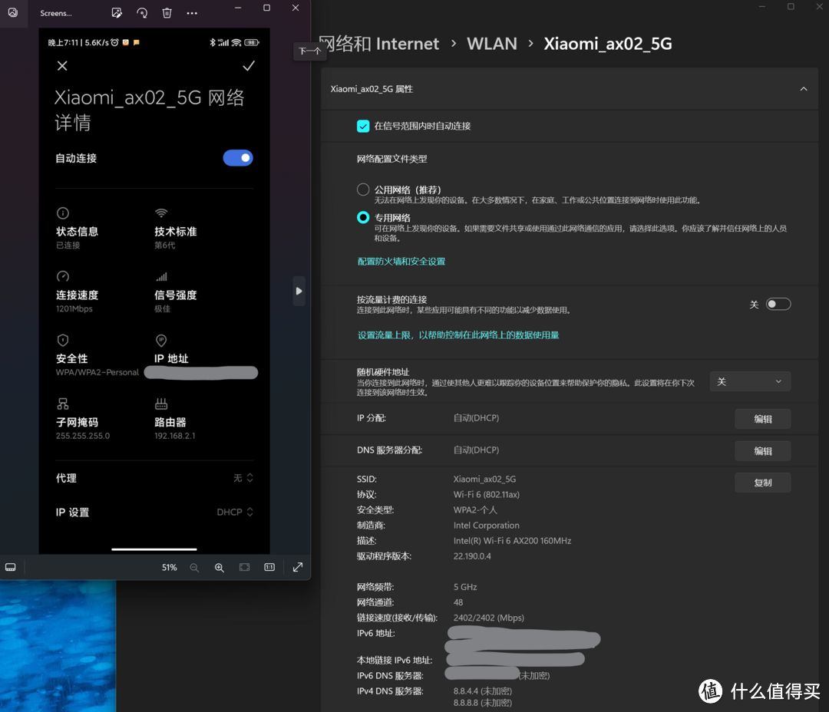Click the WPA/WPA2-Personal security value

pos(97,372)
